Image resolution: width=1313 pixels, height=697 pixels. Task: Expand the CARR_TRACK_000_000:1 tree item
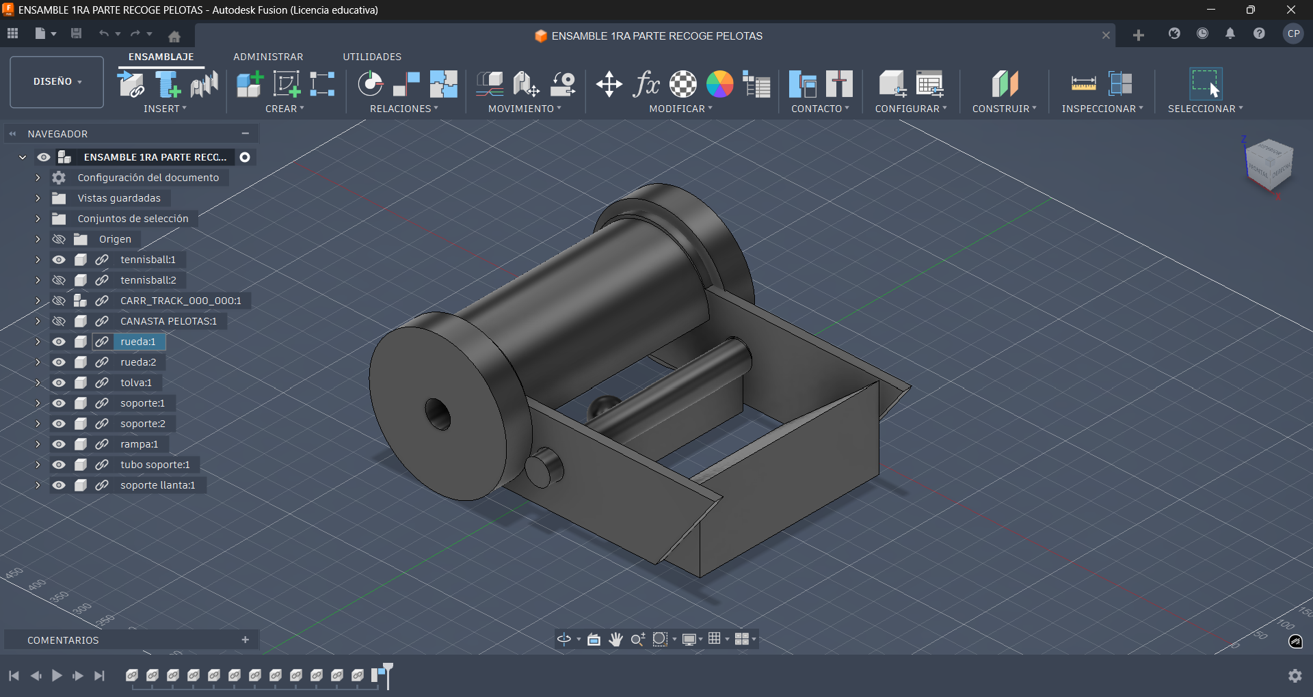coord(38,301)
